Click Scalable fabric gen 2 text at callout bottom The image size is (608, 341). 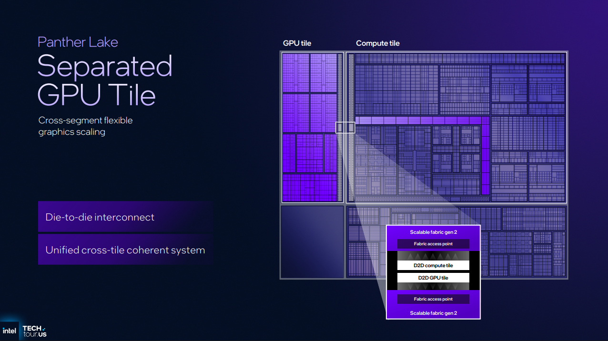[x=433, y=313]
